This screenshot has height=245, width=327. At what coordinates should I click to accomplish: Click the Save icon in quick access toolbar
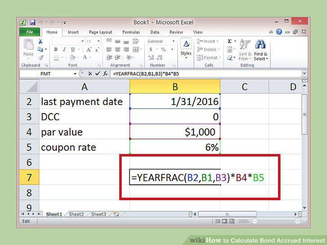[x=32, y=22]
